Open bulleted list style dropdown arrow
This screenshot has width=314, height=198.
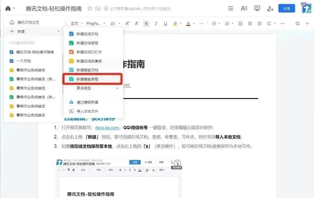point(220,23)
